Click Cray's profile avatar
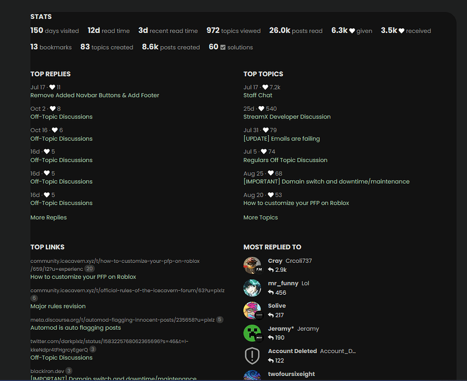Image resolution: width=467 pixels, height=381 pixels. tap(252, 265)
